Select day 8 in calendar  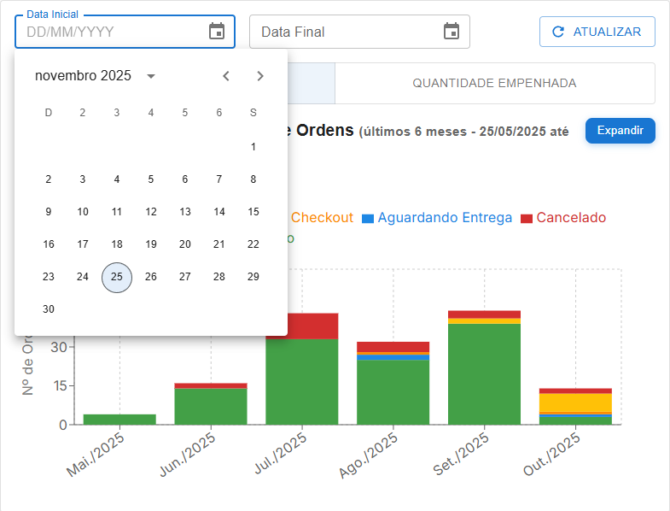(x=253, y=179)
